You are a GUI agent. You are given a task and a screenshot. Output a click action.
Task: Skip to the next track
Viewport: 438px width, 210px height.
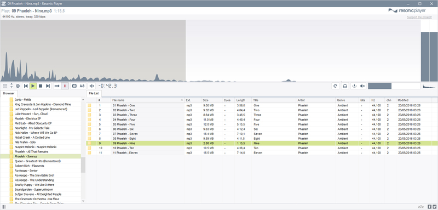click(x=48, y=86)
